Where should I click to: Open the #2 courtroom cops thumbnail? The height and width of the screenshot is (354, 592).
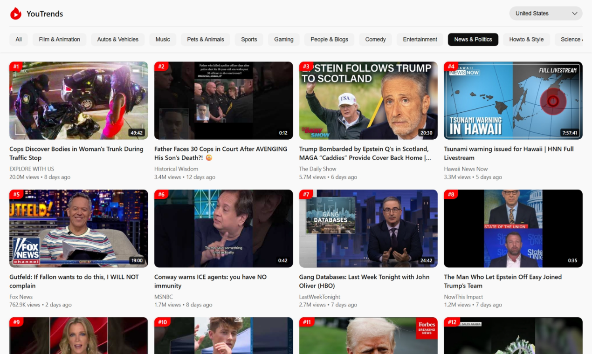[x=224, y=101]
